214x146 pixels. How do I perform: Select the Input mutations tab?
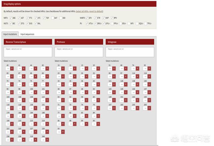[x=10, y=34]
